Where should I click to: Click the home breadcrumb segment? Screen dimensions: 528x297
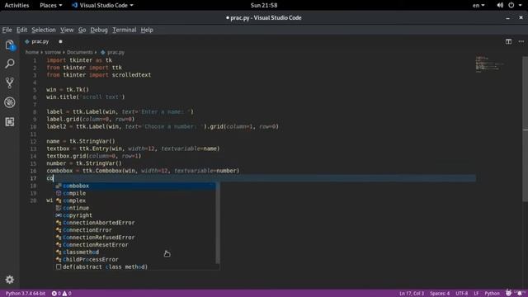32,52
